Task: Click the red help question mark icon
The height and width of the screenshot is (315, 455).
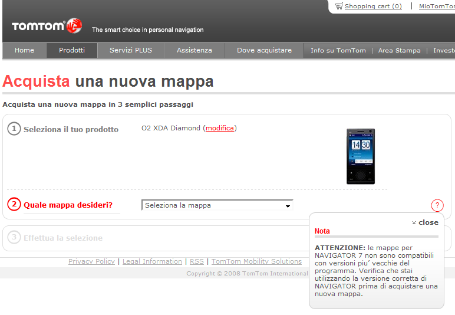Action: 437,205
